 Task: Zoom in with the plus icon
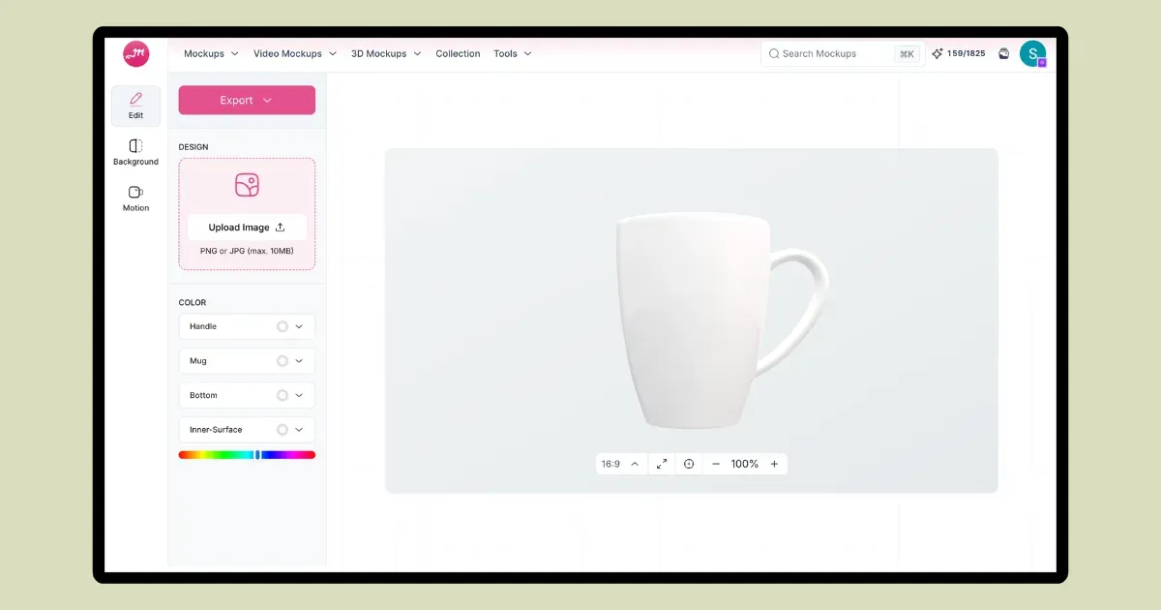pos(774,464)
